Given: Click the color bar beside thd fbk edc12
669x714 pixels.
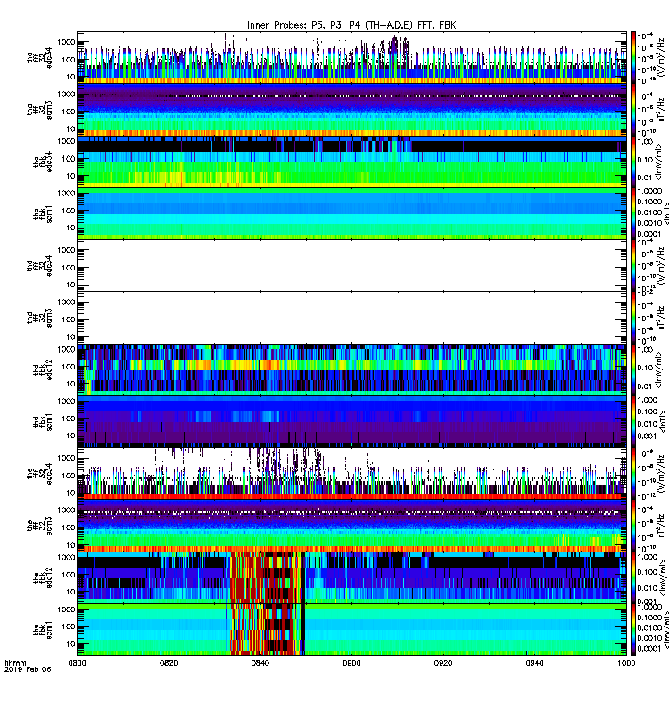Looking at the screenshot, I should [x=633, y=369].
